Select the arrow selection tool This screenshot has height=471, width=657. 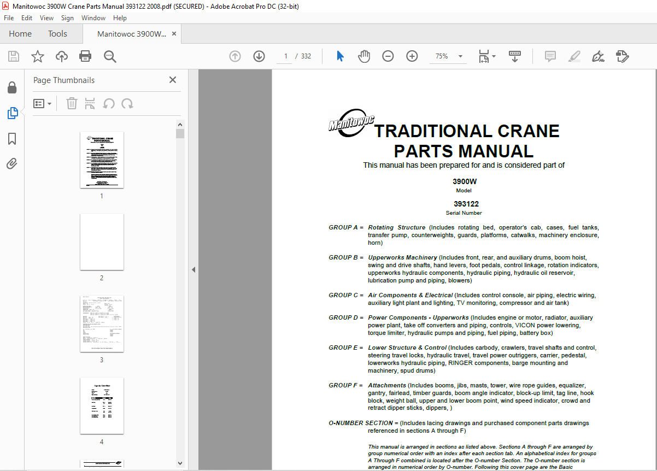pos(340,56)
